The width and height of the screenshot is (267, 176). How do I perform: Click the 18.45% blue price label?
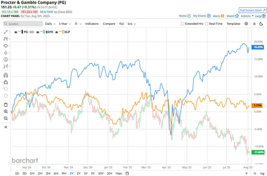(x=258, y=47)
